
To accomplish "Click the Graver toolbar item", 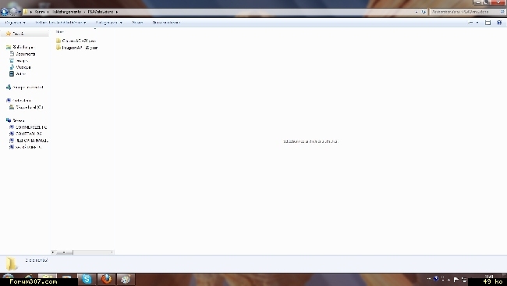I will [x=137, y=23].
